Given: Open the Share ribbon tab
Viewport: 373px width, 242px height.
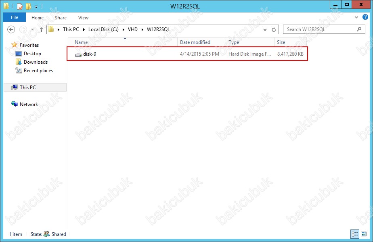Looking at the screenshot, I should pyautogui.click(x=61, y=18).
